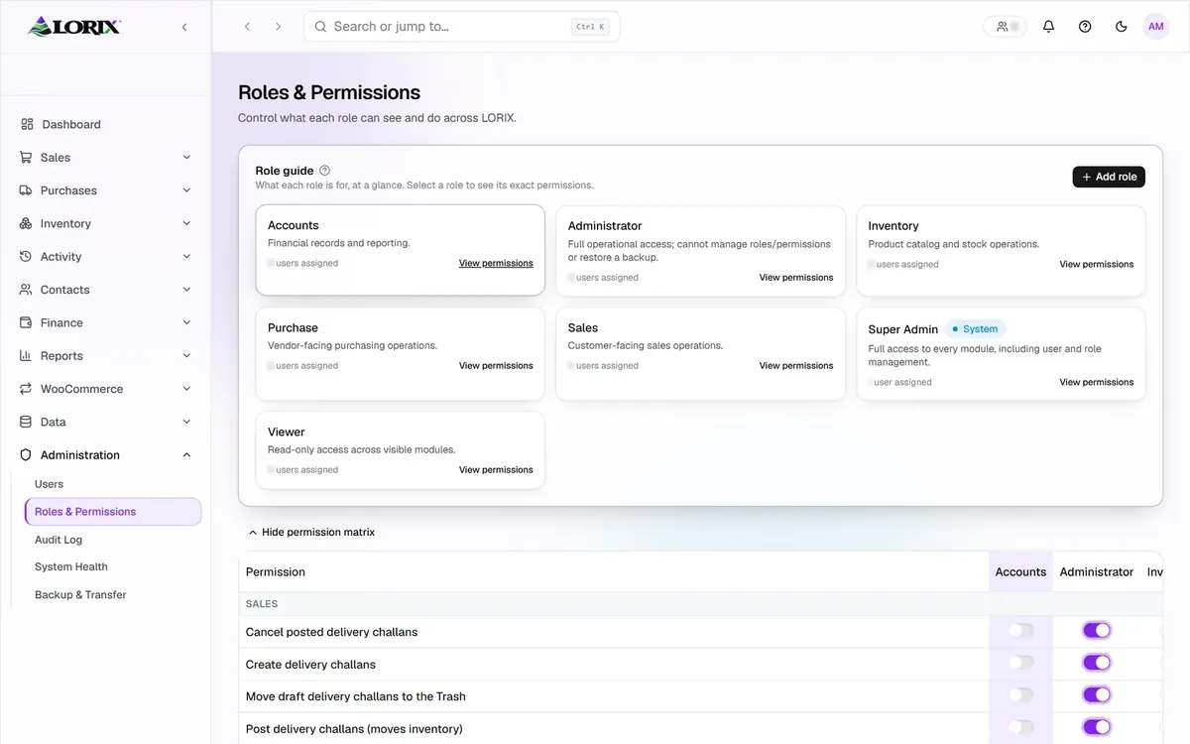Expand the WooCommerce menu chevron
1190x744 pixels.
click(x=186, y=389)
